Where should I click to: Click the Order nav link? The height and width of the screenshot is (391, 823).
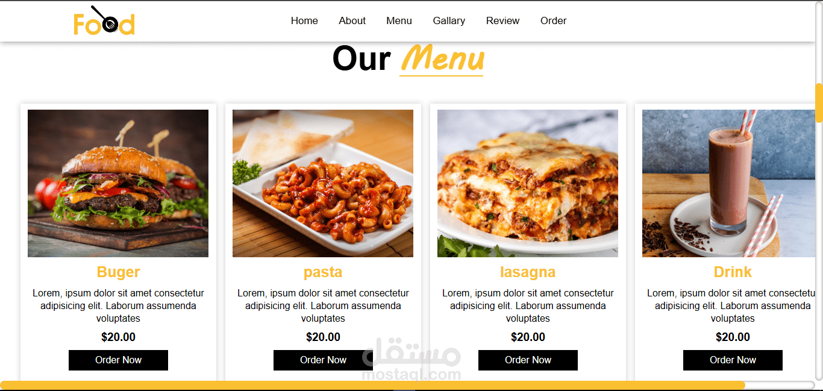tap(553, 20)
